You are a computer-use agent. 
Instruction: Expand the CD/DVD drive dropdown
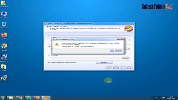pos(128,40)
